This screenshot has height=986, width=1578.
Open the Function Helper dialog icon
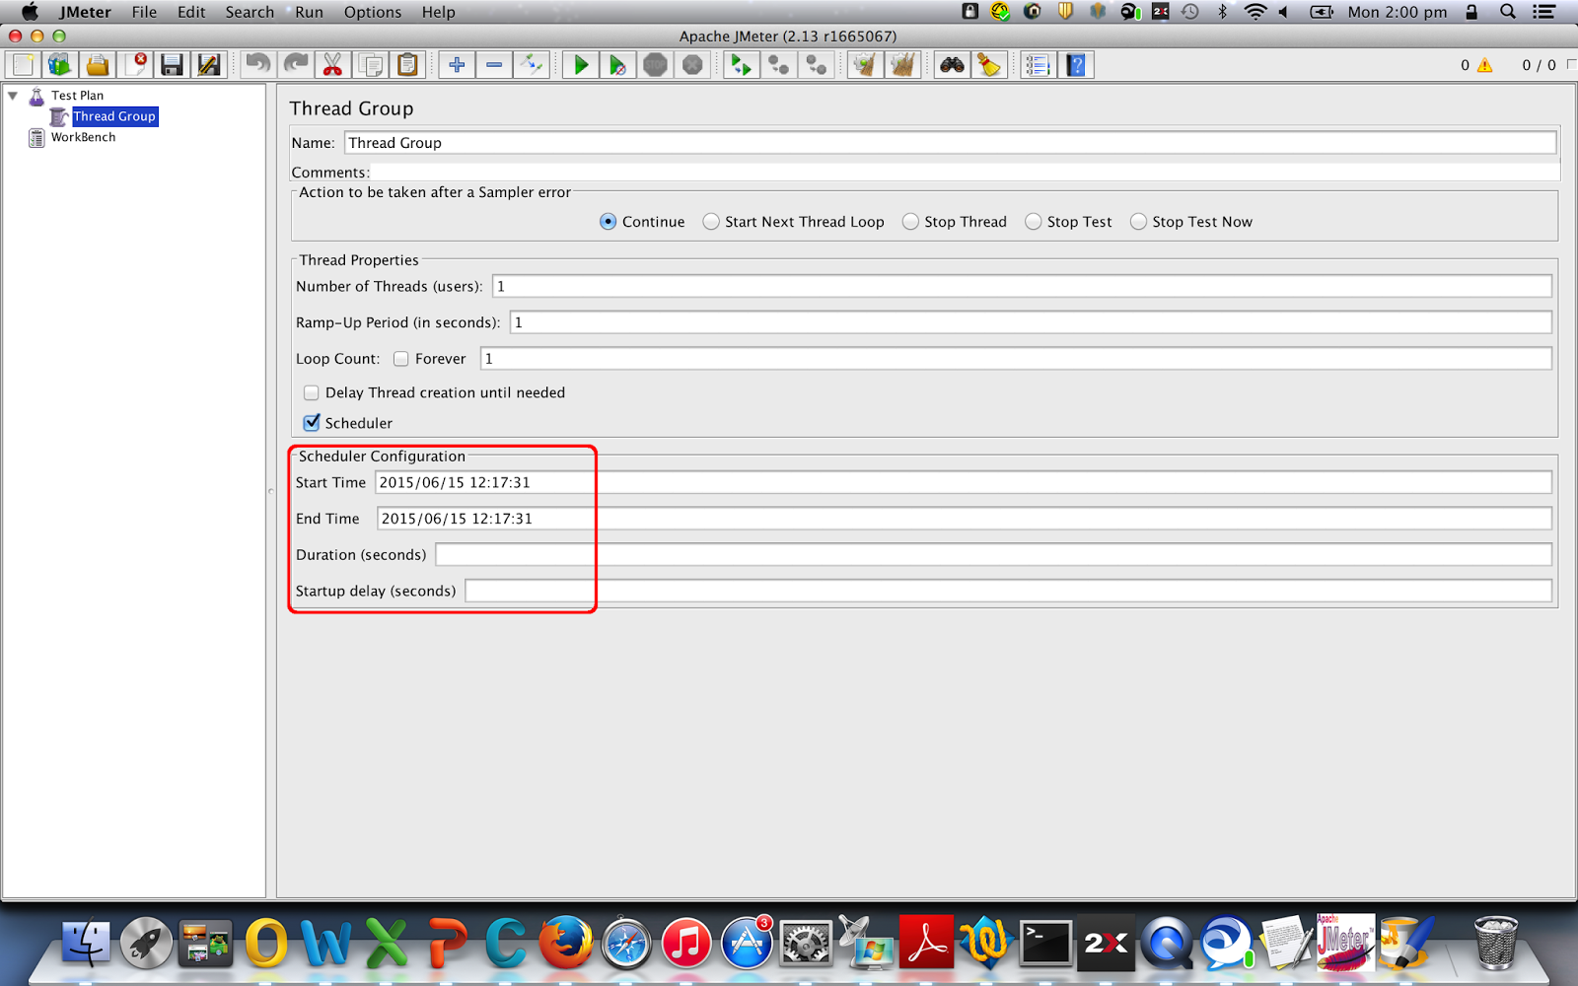[1037, 65]
